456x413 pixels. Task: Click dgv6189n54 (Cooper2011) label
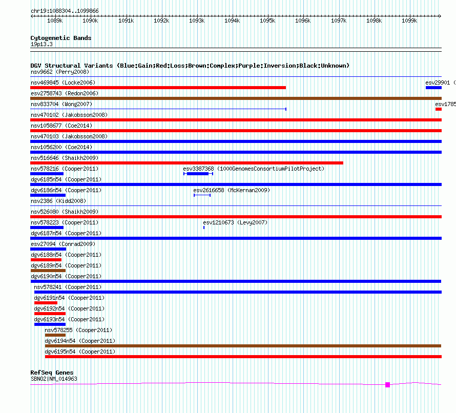[66, 265]
